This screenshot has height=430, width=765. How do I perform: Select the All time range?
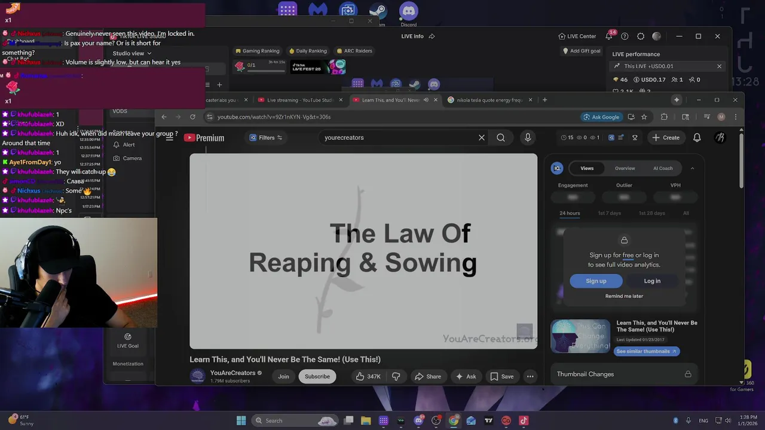686,213
